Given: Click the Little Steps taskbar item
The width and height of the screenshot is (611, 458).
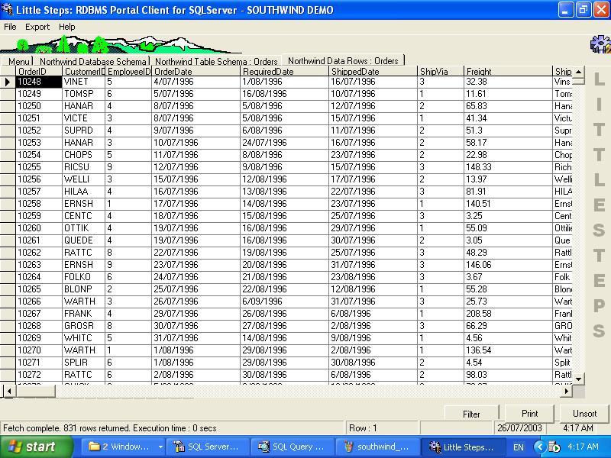Looking at the screenshot, I should coord(463,447).
